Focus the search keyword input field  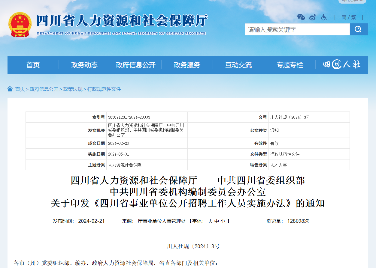(x=297, y=29)
